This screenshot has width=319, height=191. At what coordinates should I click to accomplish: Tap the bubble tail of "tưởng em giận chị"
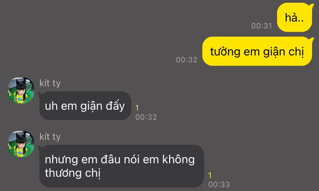pyautogui.click(x=312, y=39)
